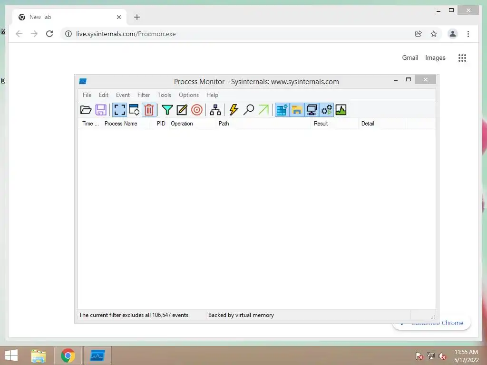Open File Explorer from the taskbar

pos(39,355)
